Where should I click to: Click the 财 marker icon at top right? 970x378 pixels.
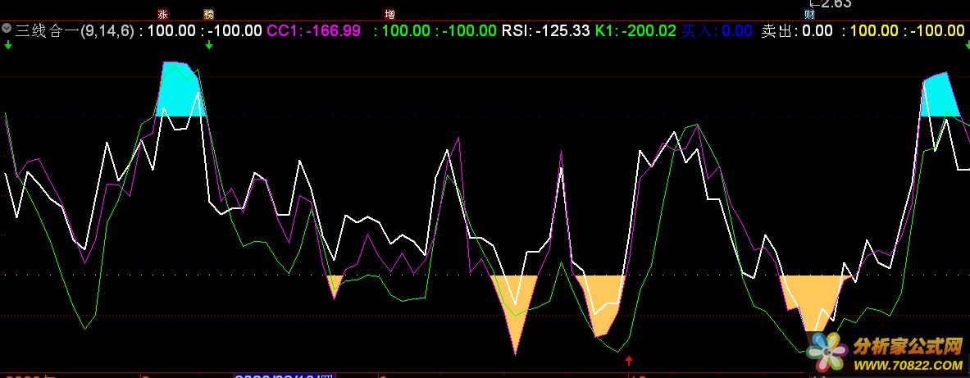coord(809,14)
